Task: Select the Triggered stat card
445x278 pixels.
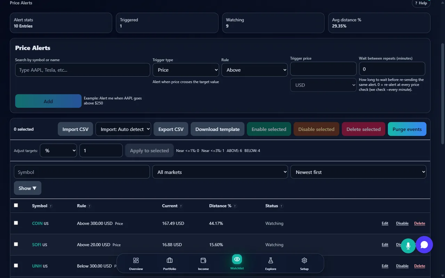Action: [167, 23]
